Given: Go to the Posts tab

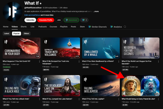Looking at the screenshot, I should [x=73, y=27].
